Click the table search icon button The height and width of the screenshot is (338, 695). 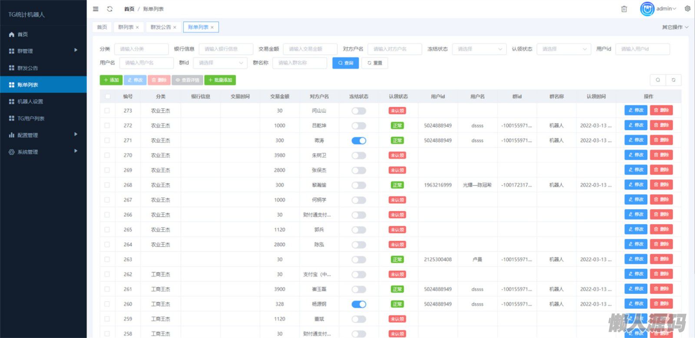click(658, 80)
